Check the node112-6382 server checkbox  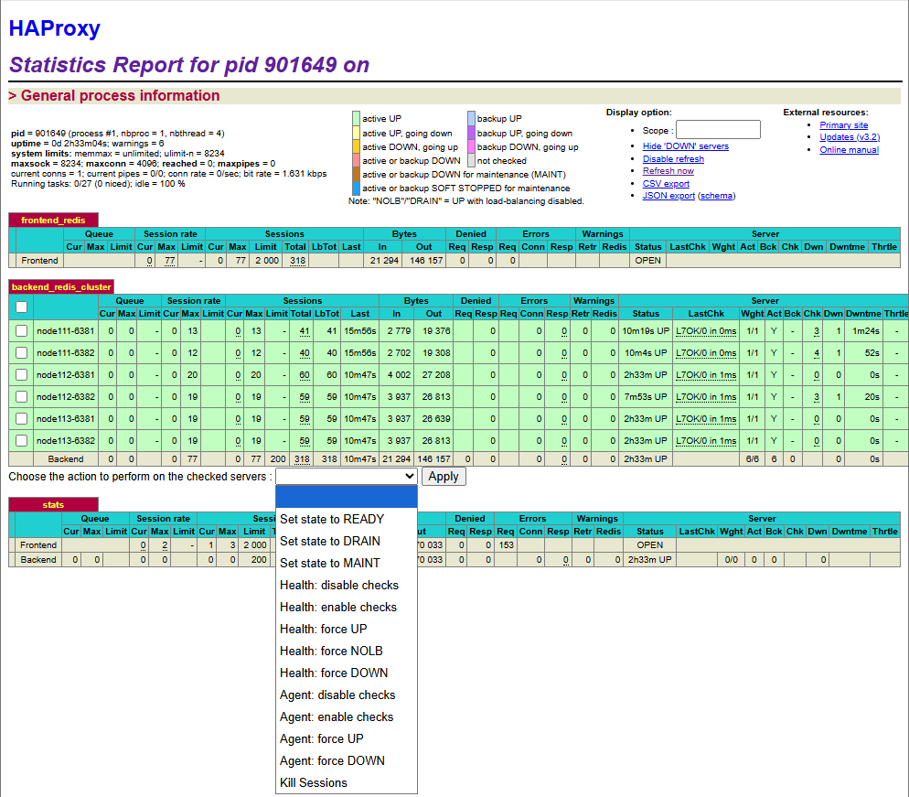tap(21, 397)
